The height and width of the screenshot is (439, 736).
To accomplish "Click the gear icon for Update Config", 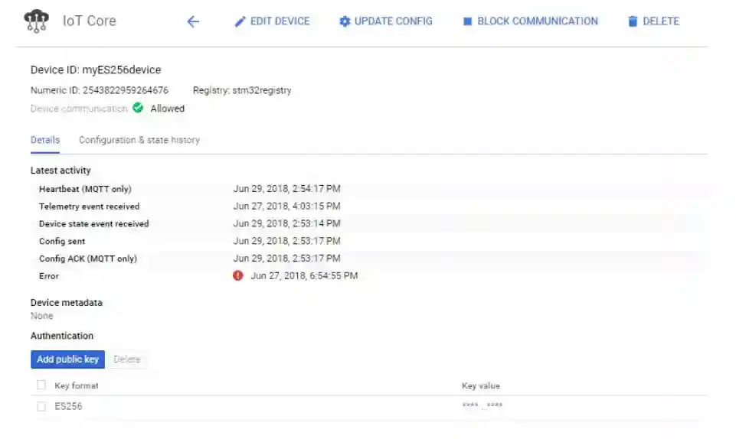I will pos(345,21).
